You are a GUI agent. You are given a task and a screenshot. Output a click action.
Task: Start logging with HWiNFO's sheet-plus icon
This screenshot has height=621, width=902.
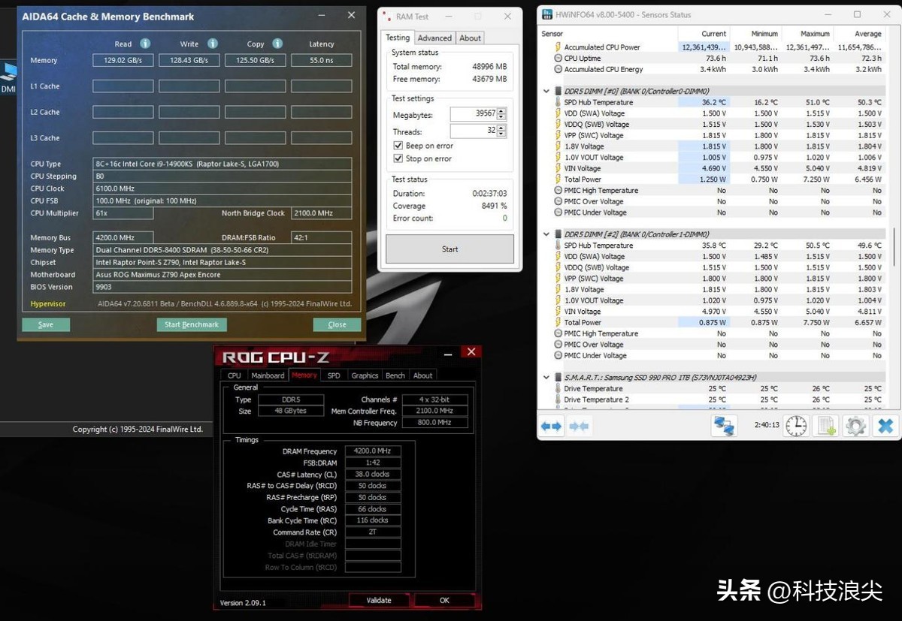pos(826,426)
